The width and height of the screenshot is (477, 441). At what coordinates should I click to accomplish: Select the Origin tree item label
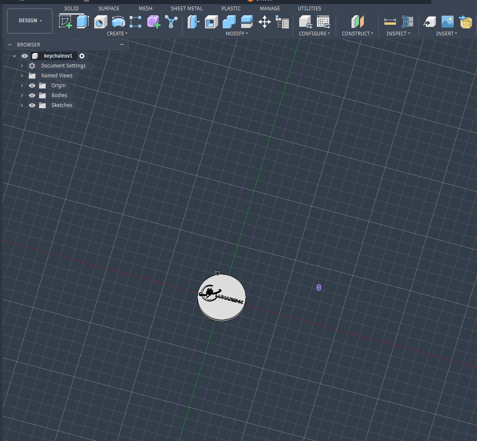[58, 86]
